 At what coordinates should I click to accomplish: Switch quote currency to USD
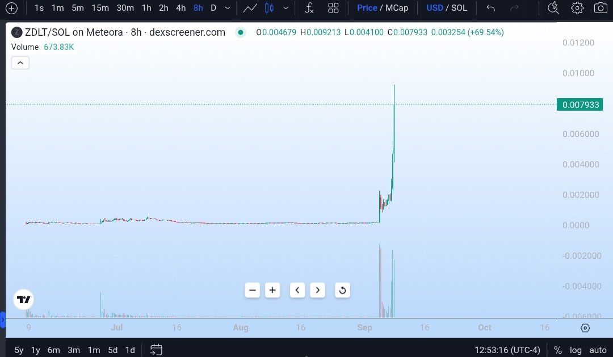pos(434,8)
